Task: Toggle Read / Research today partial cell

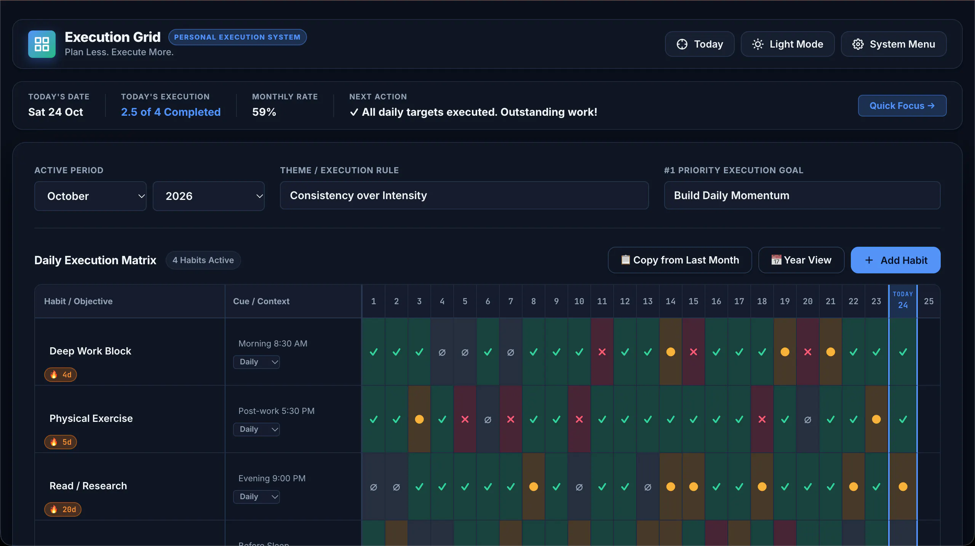Action: pos(903,487)
